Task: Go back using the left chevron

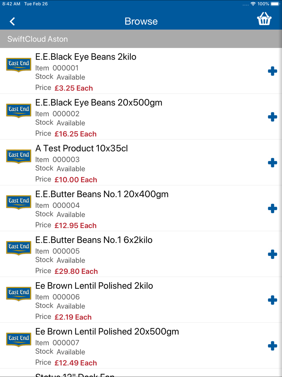Action: (x=12, y=21)
